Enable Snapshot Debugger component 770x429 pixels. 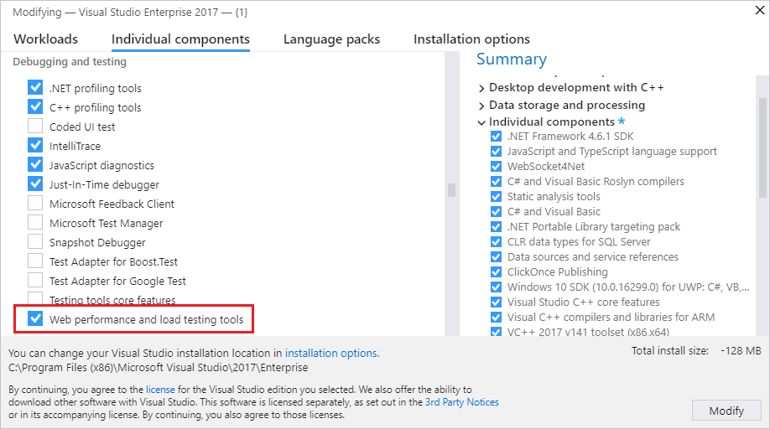35,242
